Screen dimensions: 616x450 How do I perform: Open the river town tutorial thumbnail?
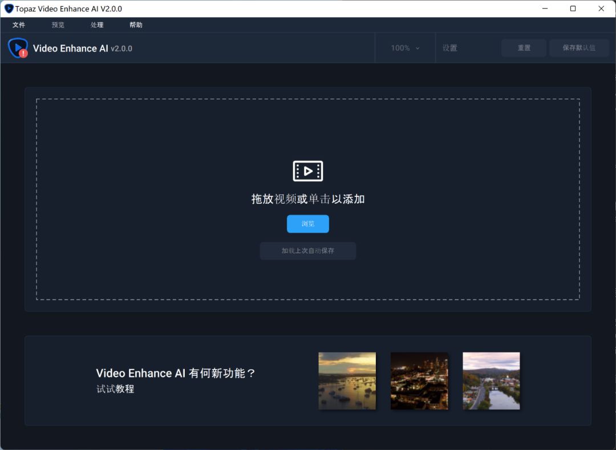[x=491, y=381]
